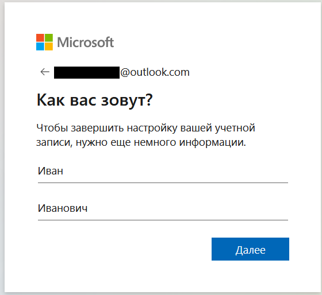Click the word зовут in the heading
The image size is (322, 295).
[x=126, y=100]
